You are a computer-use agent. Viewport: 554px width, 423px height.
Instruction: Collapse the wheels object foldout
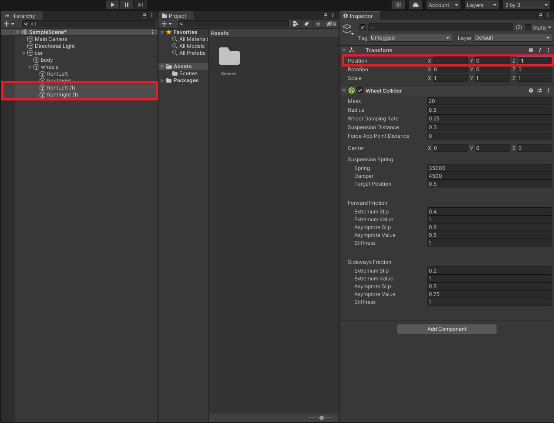30,67
